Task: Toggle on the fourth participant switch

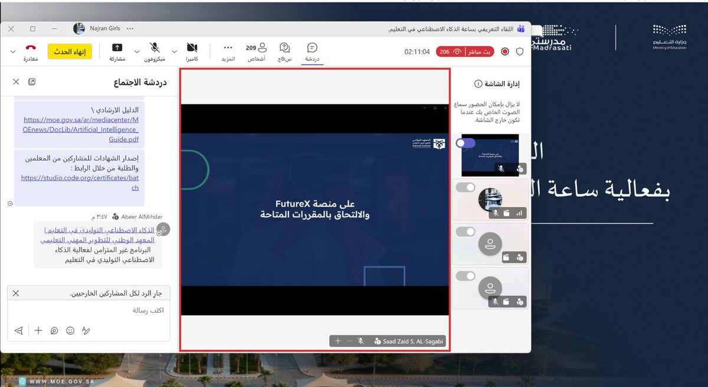Action: click(x=466, y=276)
